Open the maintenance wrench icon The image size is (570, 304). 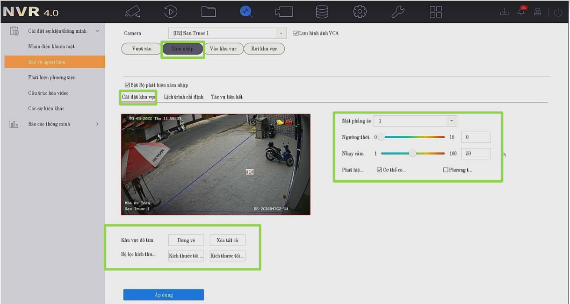click(x=397, y=12)
